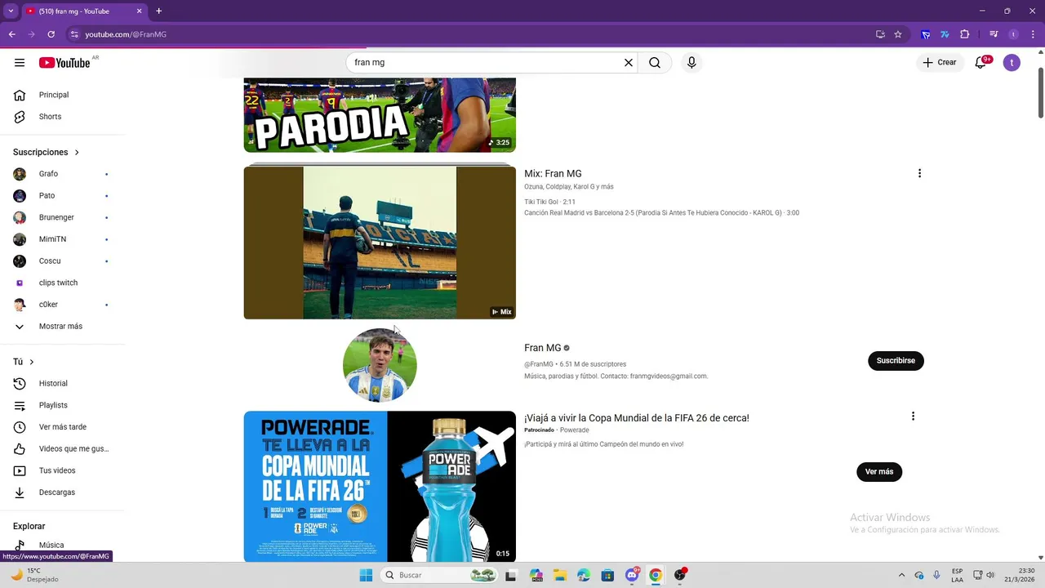The image size is (1045, 588).
Task: Switch to the fran mg YouTube tab
Action: tap(83, 11)
